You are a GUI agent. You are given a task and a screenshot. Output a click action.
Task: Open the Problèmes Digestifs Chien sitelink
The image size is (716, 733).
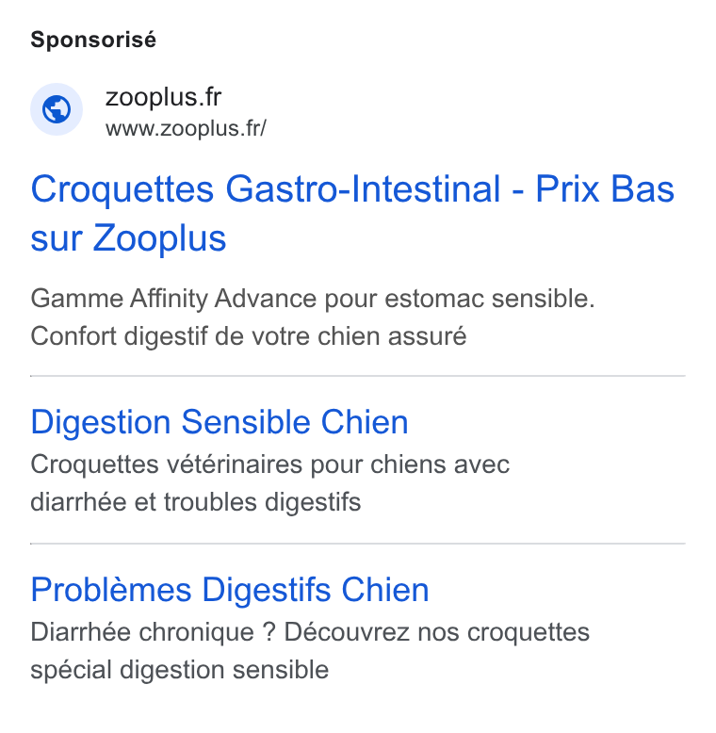pos(230,590)
